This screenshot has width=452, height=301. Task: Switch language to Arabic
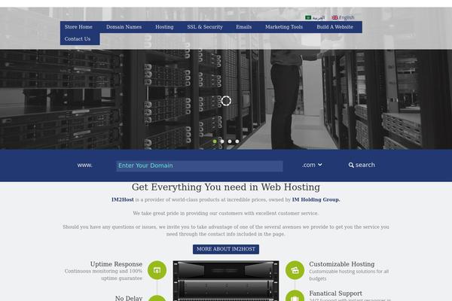click(315, 17)
